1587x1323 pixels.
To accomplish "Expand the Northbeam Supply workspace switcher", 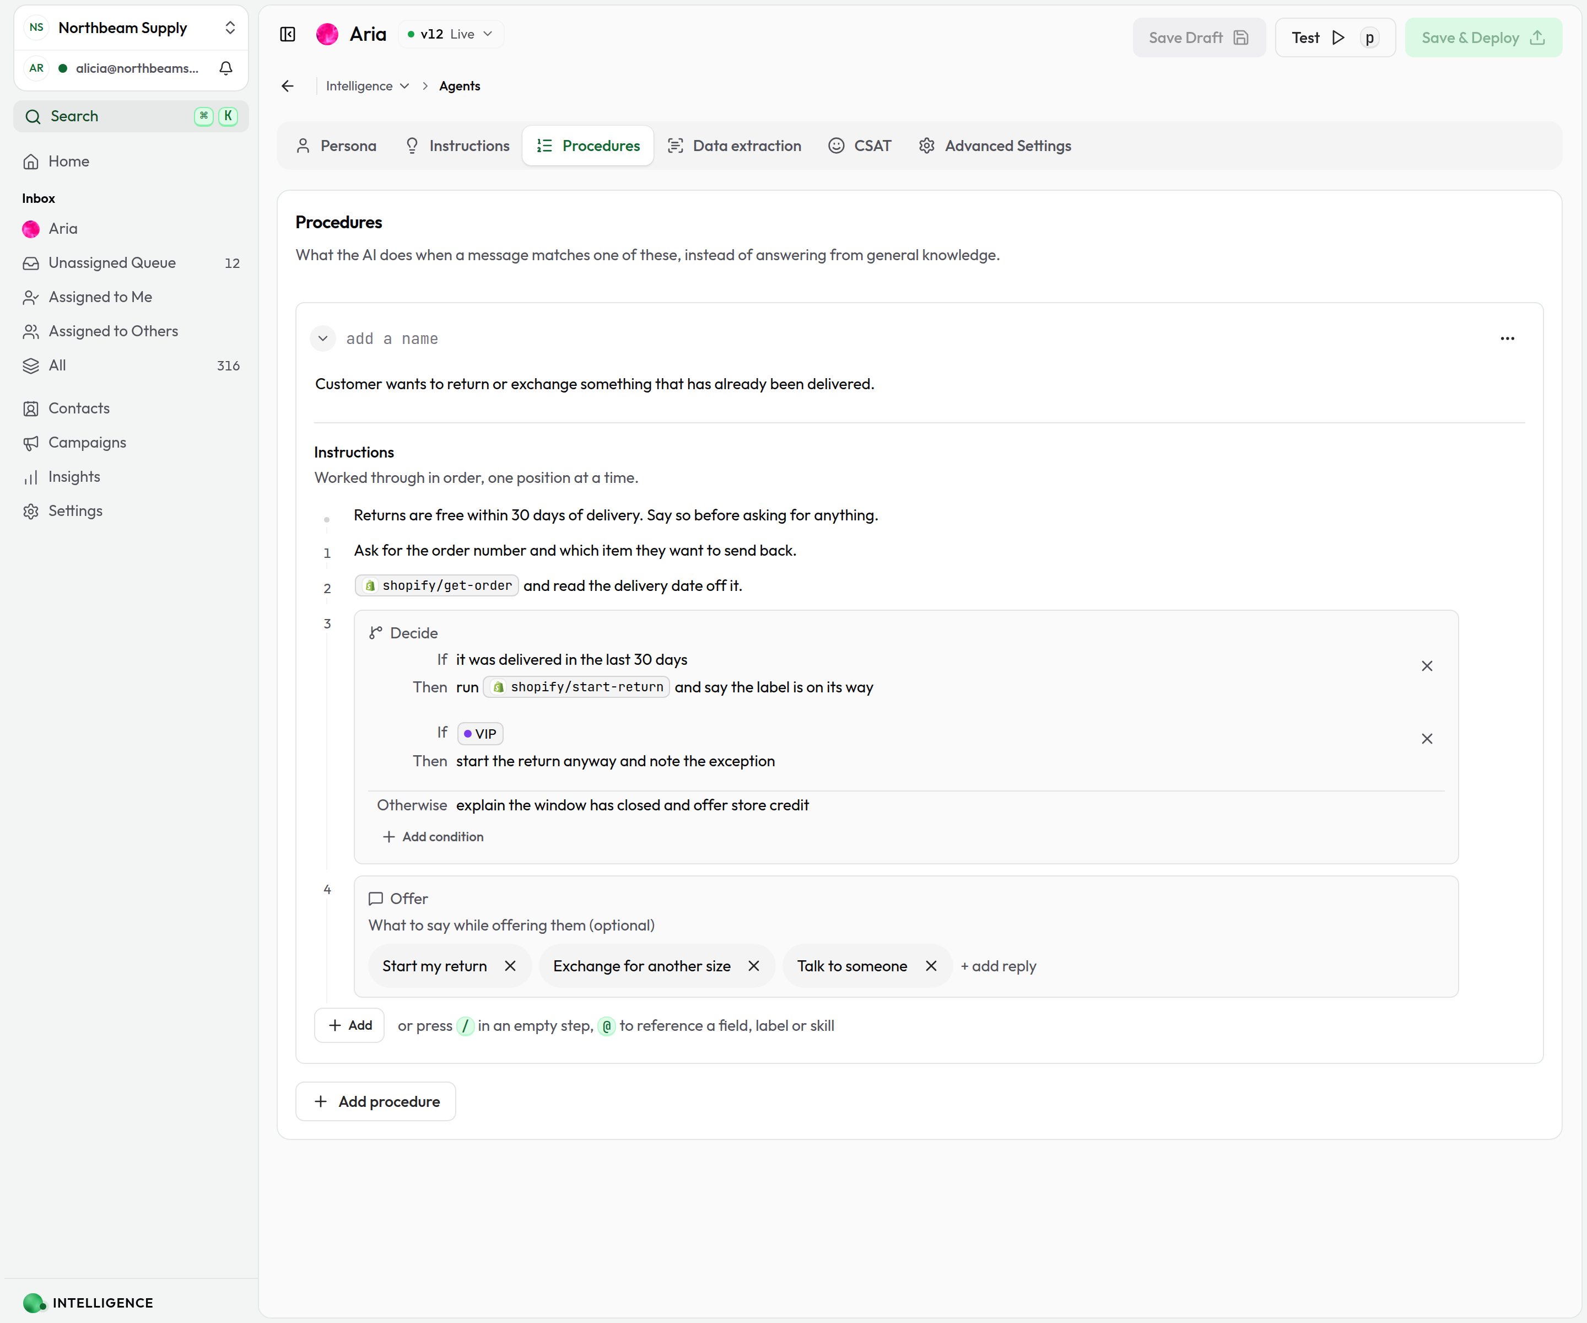I will point(131,28).
